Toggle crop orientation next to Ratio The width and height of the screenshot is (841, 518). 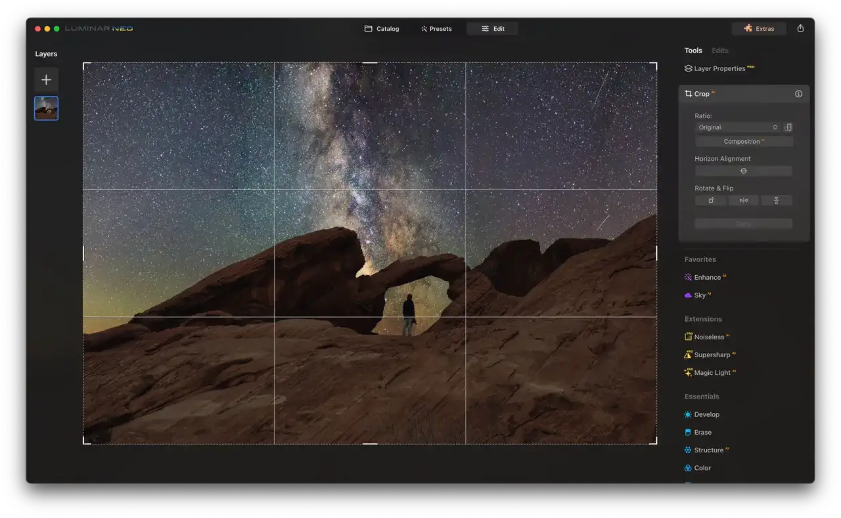[x=788, y=127]
